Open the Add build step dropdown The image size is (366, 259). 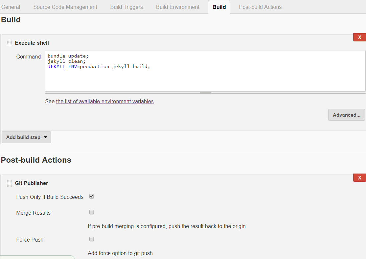click(x=26, y=137)
